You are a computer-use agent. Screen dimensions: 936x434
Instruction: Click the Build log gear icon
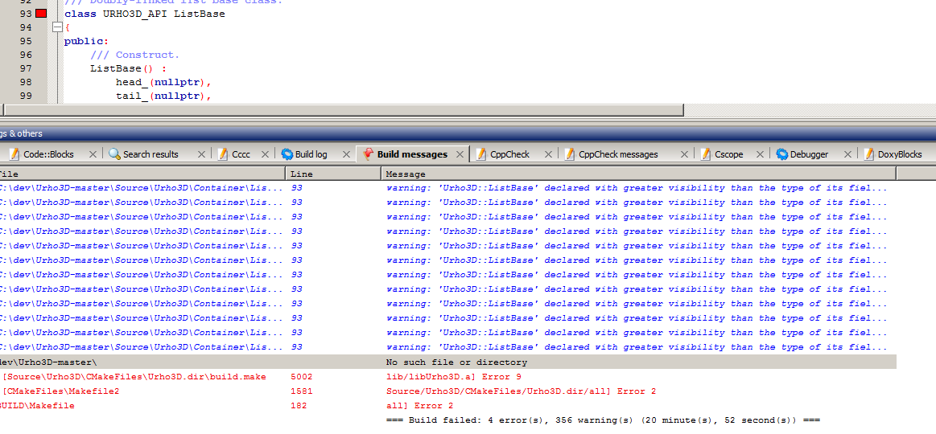pyautogui.click(x=287, y=154)
